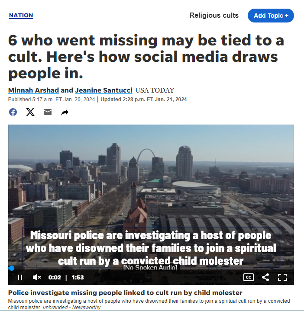The width and height of the screenshot is (304, 311).
Task: Expand the video to fullscreen
Action: click(282, 277)
